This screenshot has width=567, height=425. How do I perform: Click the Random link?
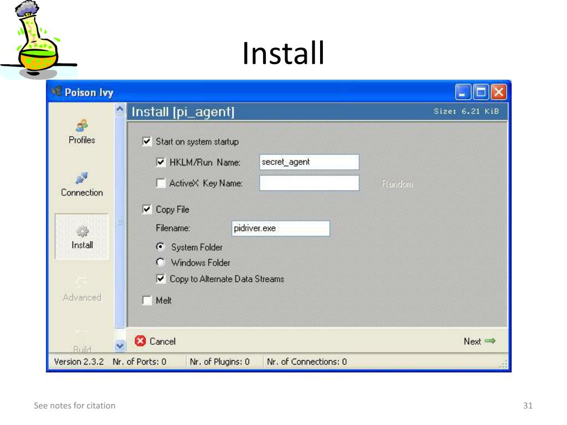[397, 184]
